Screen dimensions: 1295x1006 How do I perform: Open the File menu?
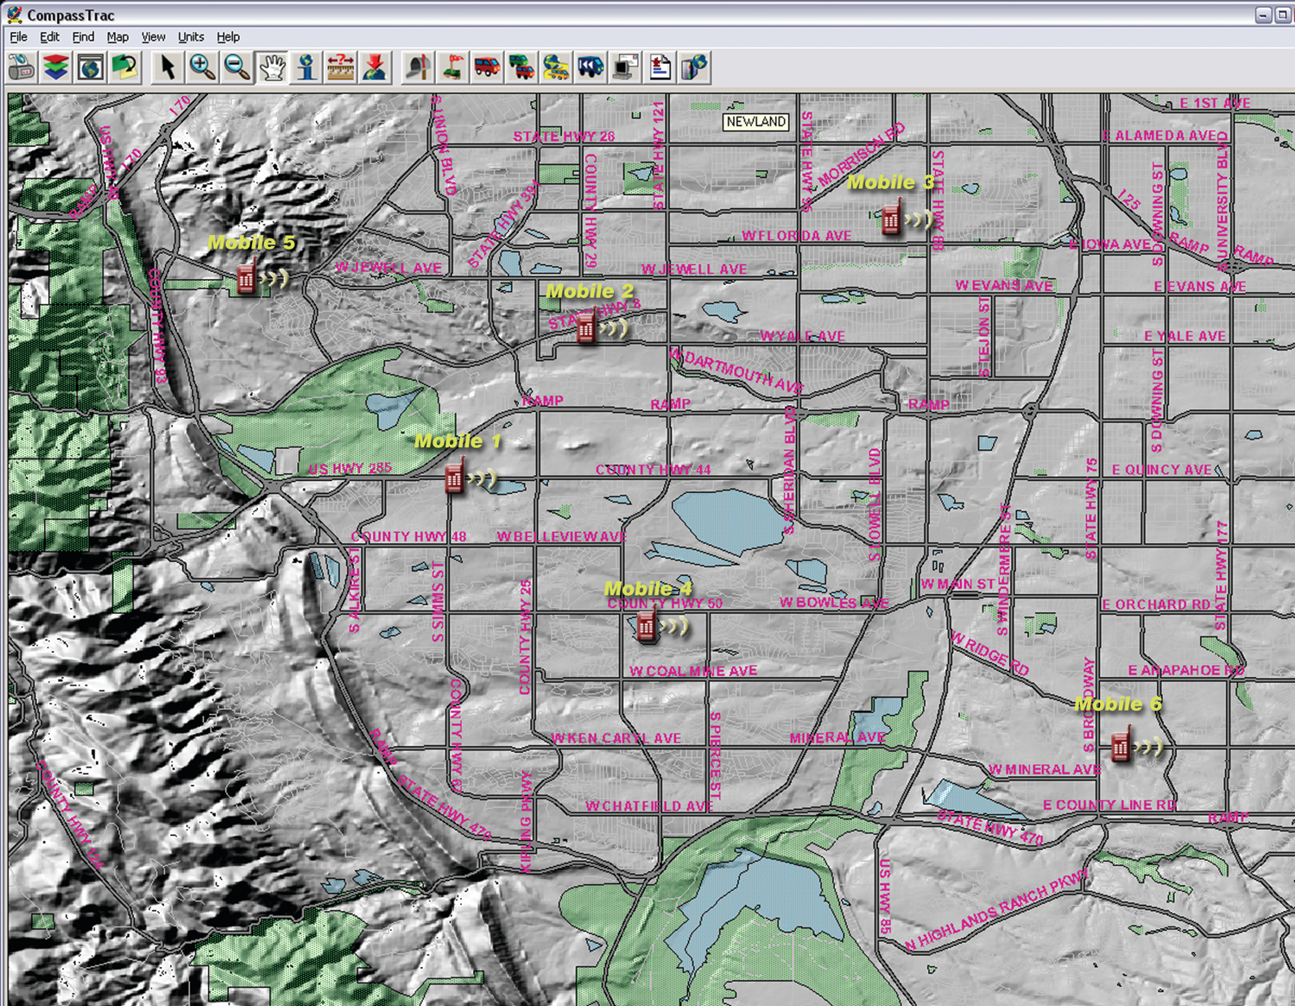pos(18,37)
